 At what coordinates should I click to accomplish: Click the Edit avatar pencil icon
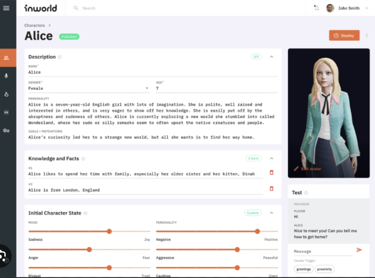pyautogui.click(x=296, y=169)
